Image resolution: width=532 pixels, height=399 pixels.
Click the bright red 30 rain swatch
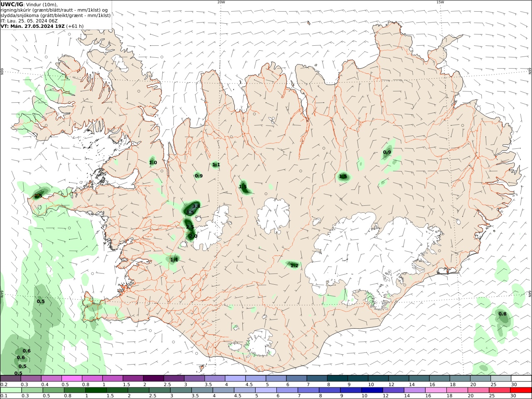pyautogui.click(x=521, y=390)
